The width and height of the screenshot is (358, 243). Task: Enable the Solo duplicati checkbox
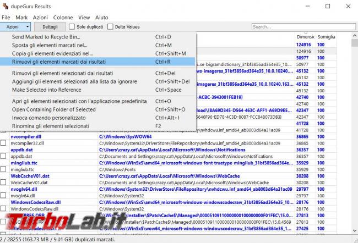pyautogui.click(x=72, y=27)
